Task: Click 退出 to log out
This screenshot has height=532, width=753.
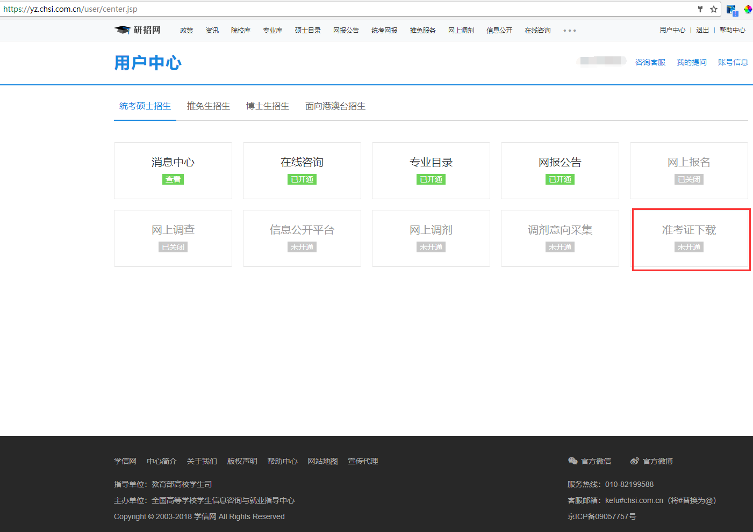Action: 702,30
